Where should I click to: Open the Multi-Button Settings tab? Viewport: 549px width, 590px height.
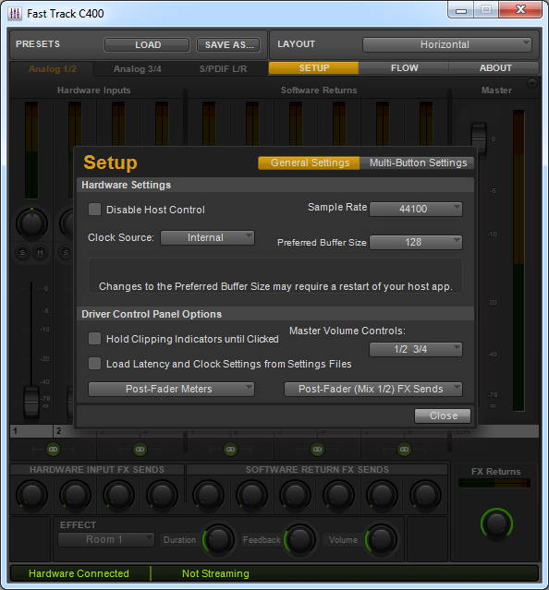click(x=417, y=163)
